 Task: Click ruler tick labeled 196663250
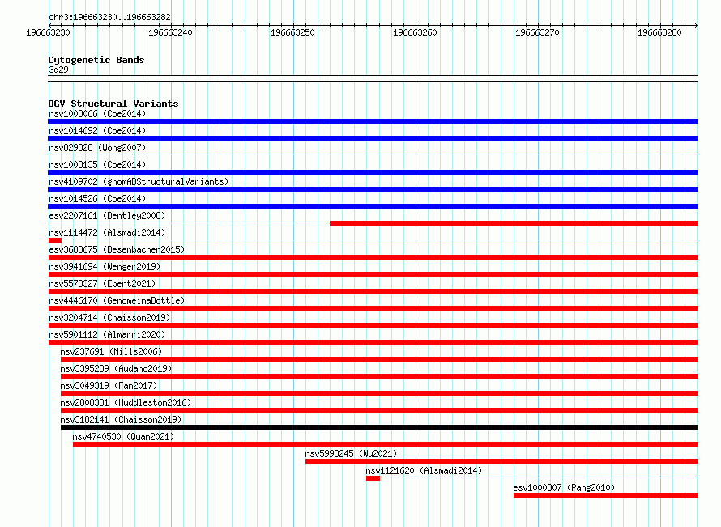tap(292, 32)
